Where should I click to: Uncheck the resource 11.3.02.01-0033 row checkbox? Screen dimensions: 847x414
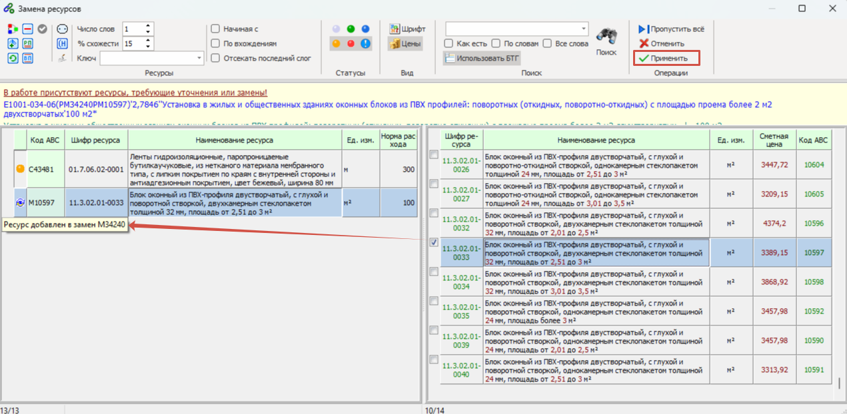434,243
